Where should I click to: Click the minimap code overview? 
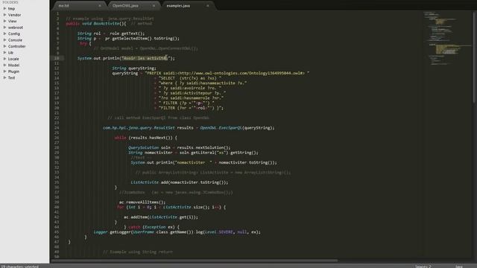pos(446,38)
